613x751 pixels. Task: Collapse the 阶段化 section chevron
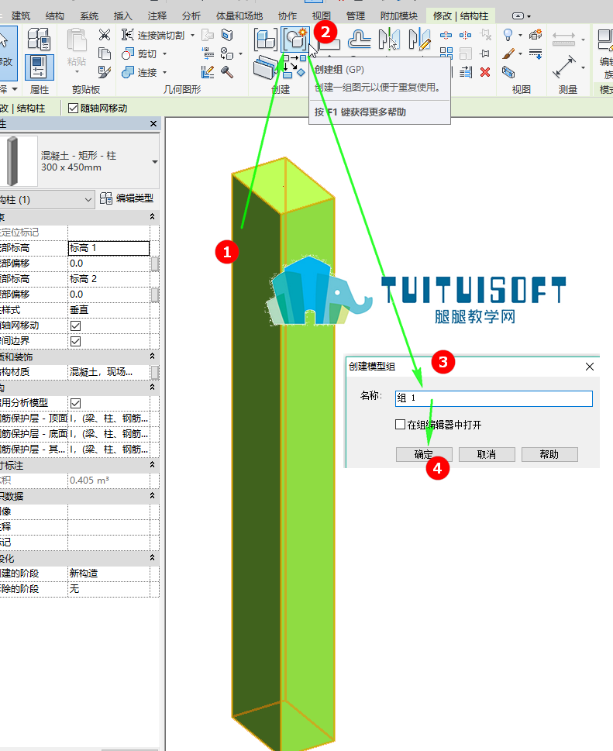(x=153, y=557)
